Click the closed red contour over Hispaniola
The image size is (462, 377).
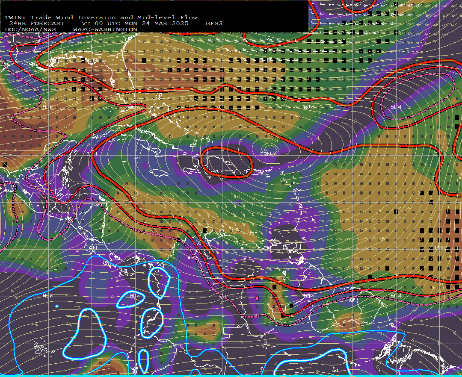(227, 162)
